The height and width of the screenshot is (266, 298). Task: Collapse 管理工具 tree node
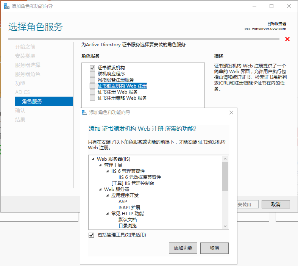tap(100, 165)
